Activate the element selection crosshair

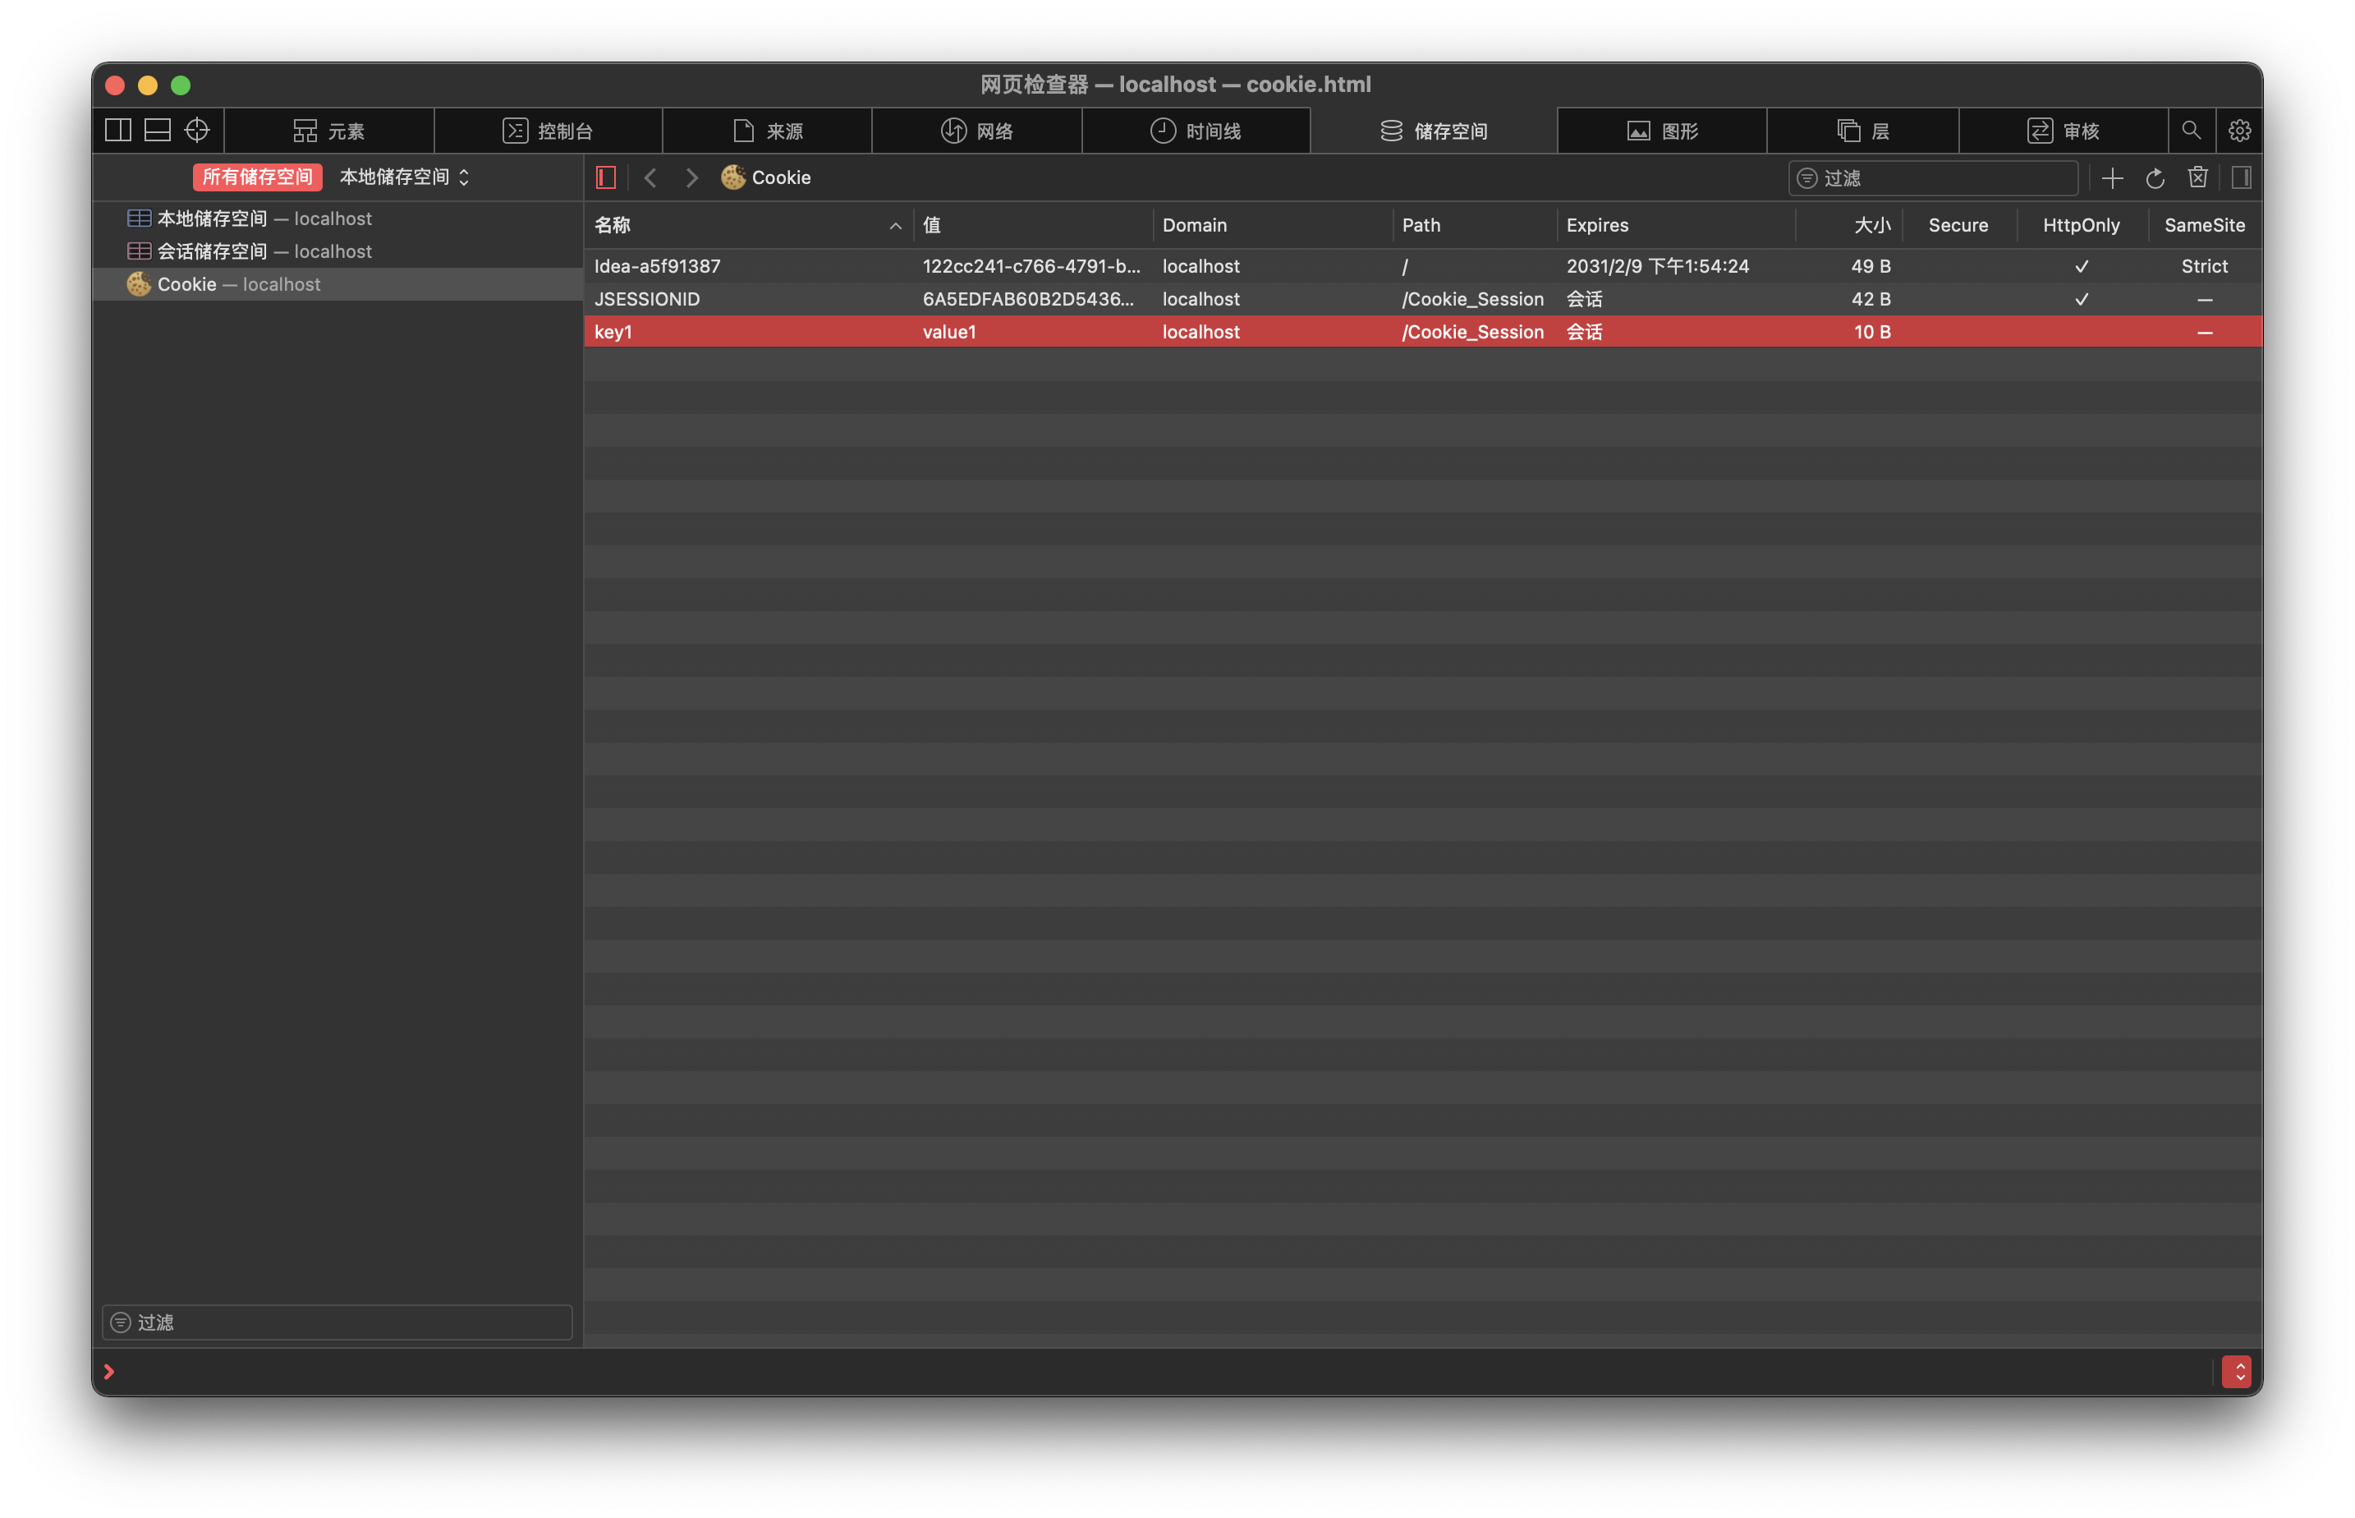point(197,130)
